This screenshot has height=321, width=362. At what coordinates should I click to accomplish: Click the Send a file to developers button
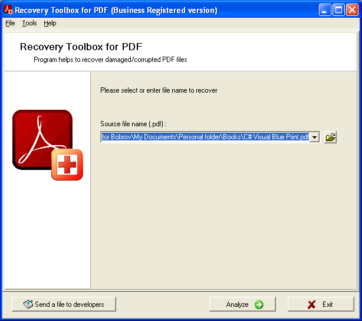click(64, 304)
